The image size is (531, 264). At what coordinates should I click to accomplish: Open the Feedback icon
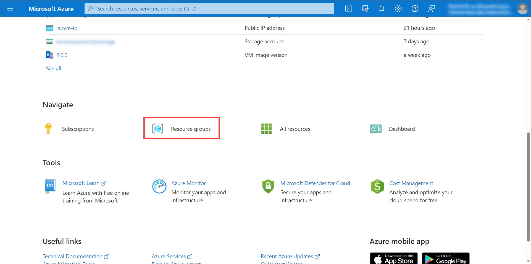pos(432,9)
